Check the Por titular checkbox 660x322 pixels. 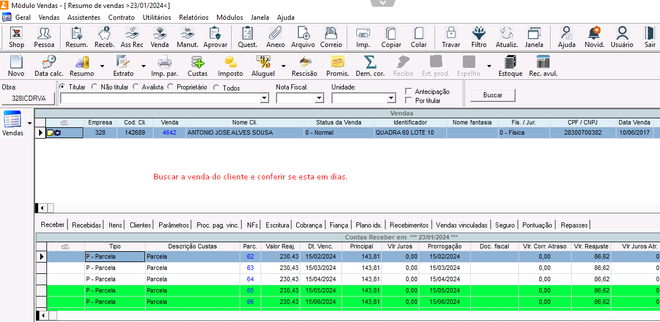click(408, 100)
